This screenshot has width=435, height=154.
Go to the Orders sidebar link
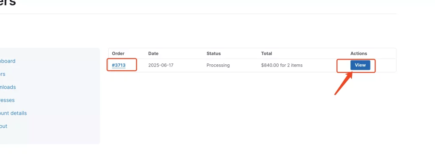pyautogui.click(x=3, y=74)
